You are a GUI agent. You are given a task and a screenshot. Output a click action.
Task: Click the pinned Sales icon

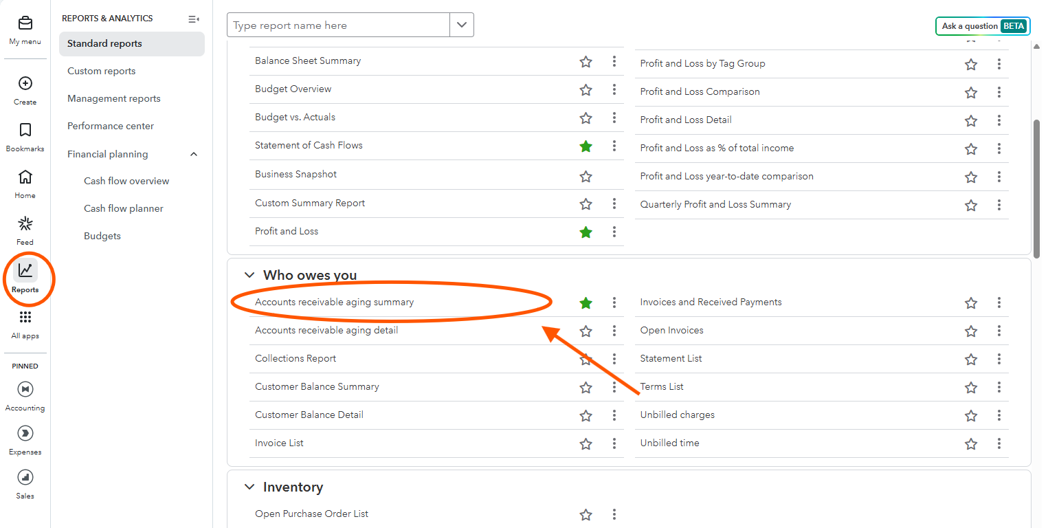point(25,477)
